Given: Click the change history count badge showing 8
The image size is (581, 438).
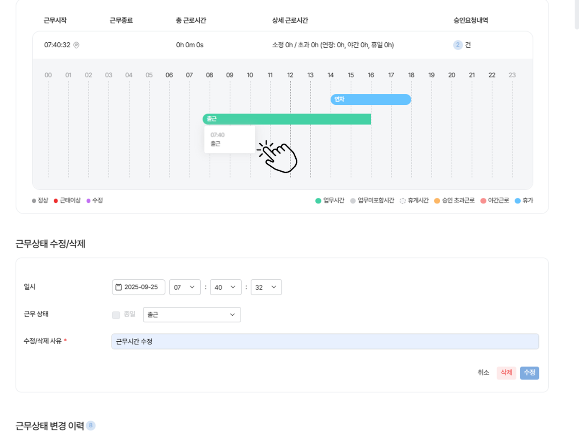Looking at the screenshot, I should coord(90,425).
